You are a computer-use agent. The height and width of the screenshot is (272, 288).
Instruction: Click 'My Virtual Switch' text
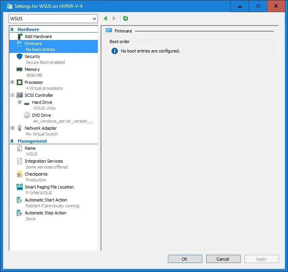click(42, 134)
